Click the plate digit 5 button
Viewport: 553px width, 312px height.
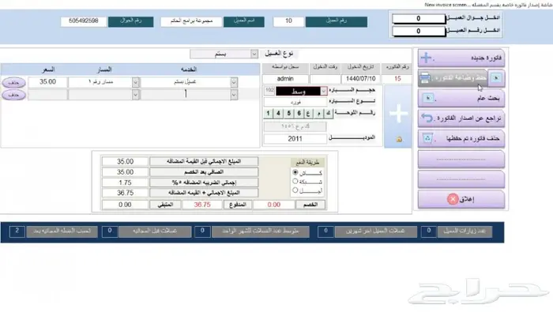point(288,113)
